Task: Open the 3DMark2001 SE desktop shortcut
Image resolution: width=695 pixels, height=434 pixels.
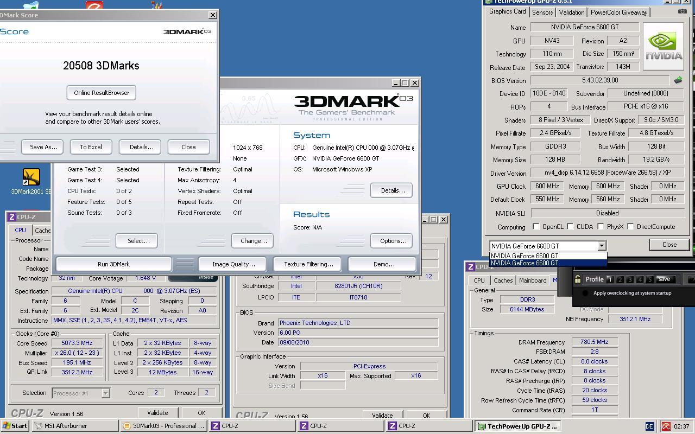Action: coord(31,182)
